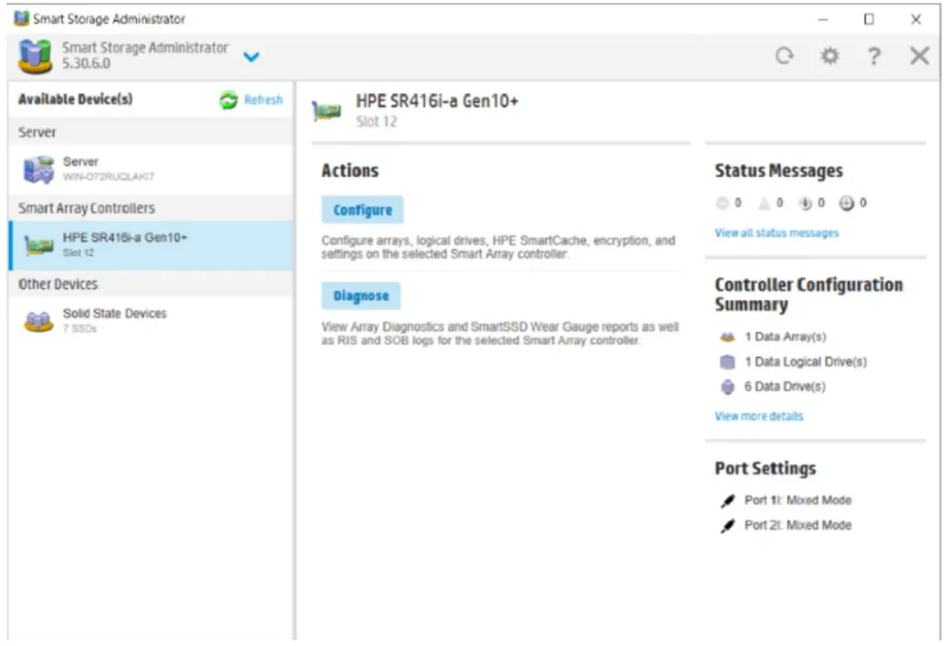Click the Smart Storage Administrator logo icon
The image size is (944, 646).
click(35, 56)
